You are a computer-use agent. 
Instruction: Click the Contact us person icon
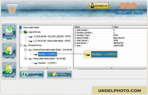coord(92,6)
